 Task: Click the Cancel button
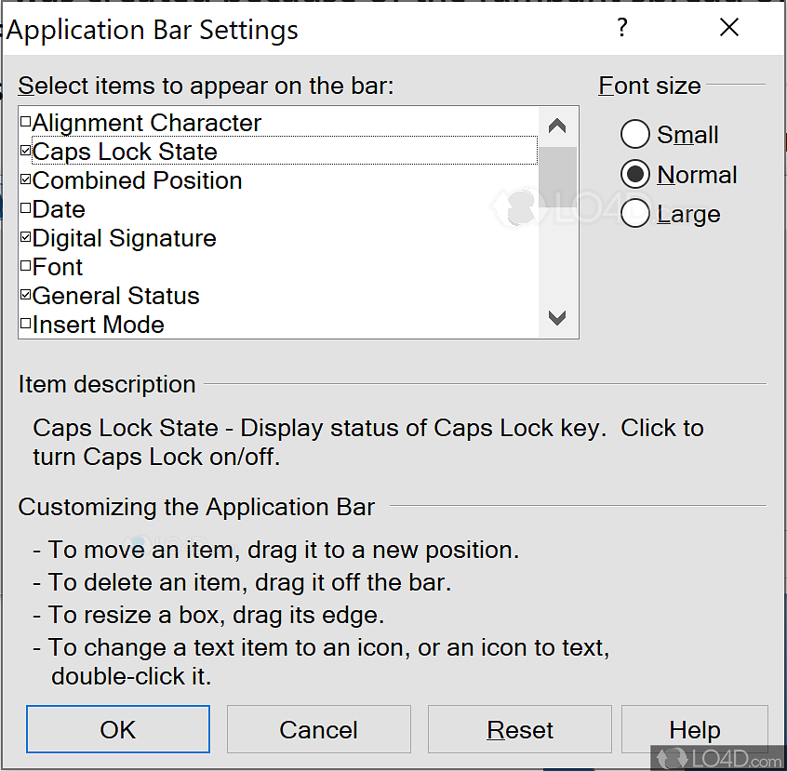click(x=318, y=730)
